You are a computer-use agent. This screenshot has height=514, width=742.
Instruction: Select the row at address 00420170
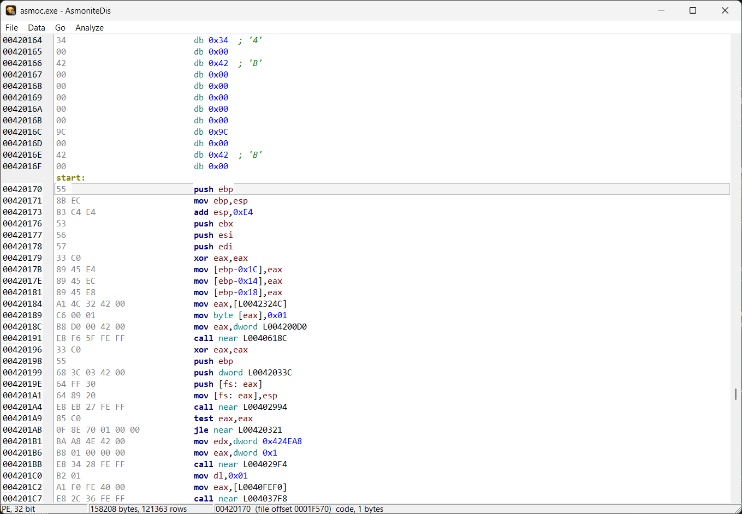point(392,189)
